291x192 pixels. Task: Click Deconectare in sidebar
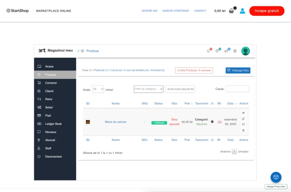[x=55, y=157]
